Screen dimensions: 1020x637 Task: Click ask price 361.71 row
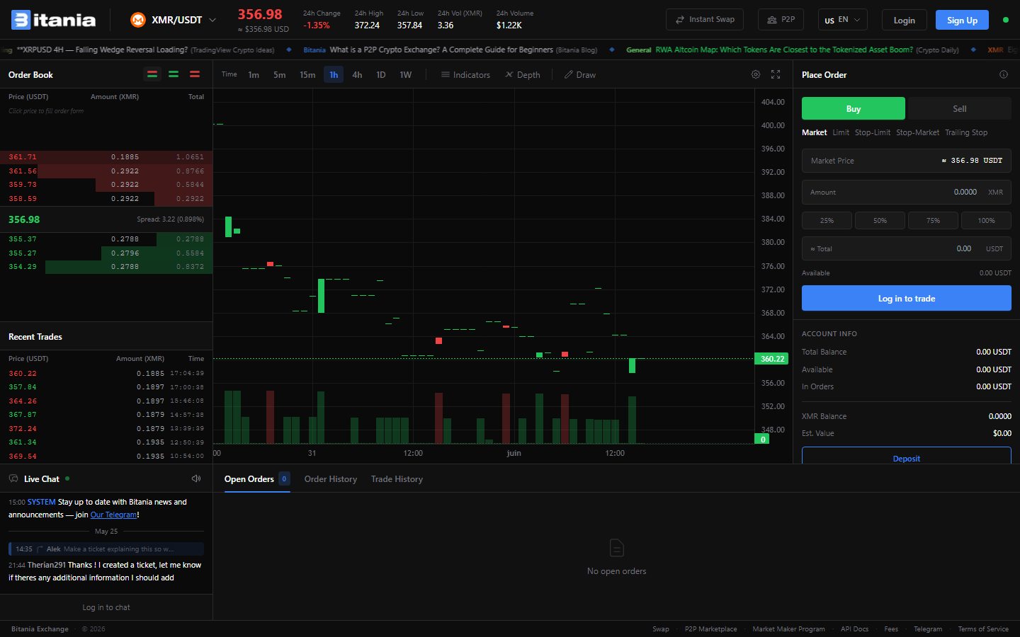(x=106, y=157)
